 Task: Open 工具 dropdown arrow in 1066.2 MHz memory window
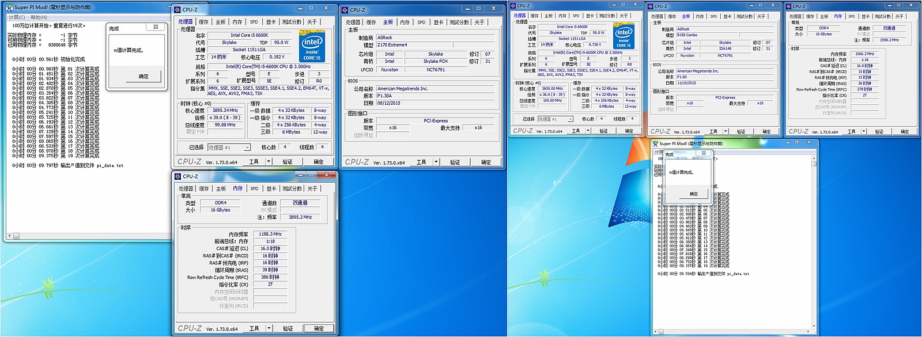click(864, 131)
